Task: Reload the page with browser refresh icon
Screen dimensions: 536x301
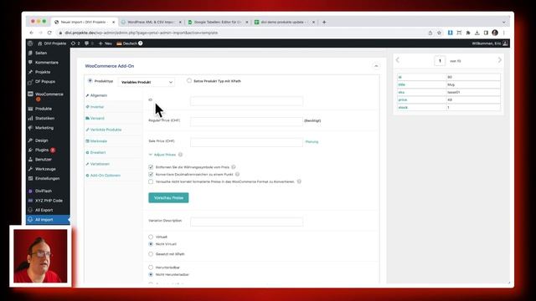Action: pos(49,33)
